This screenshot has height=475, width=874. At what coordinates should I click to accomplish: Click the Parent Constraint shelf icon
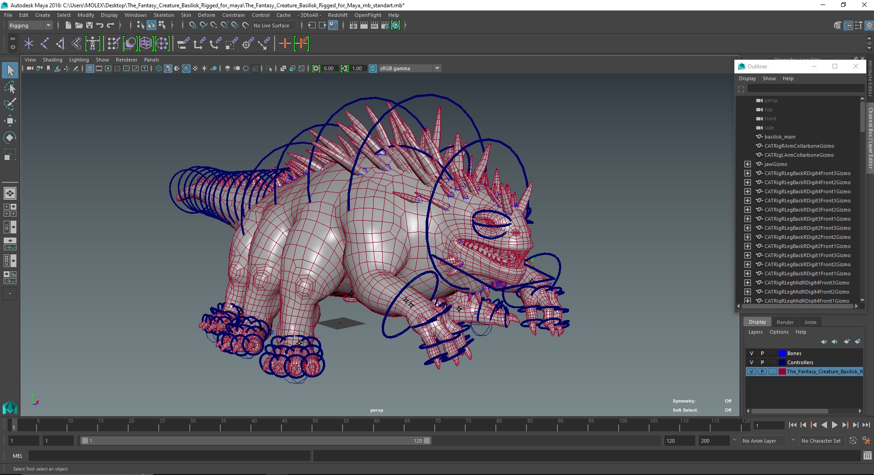(183, 44)
